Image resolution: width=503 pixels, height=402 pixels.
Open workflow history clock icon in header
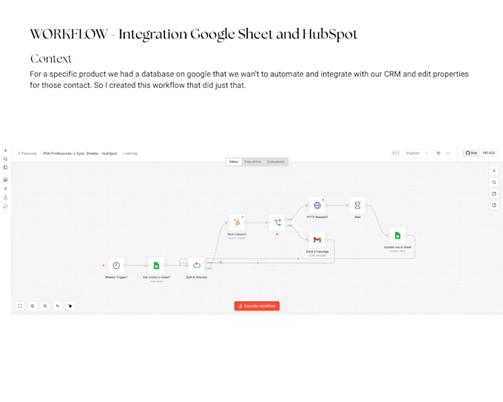click(x=439, y=153)
